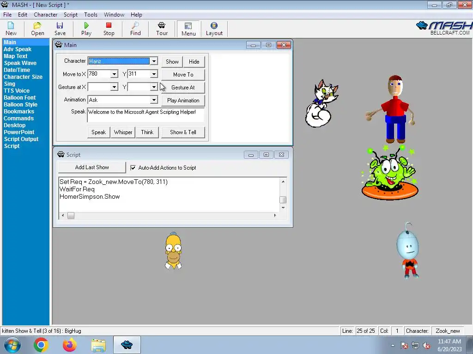The width and height of the screenshot is (473, 354).
Task: Click the Play Animation button
Action: click(x=183, y=100)
